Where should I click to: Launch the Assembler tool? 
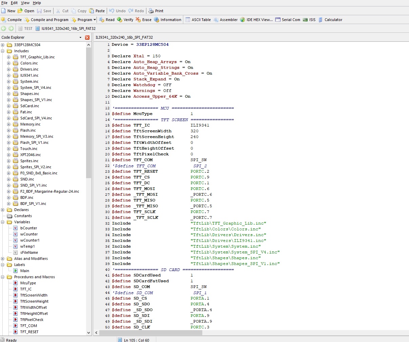(x=225, y=20)
